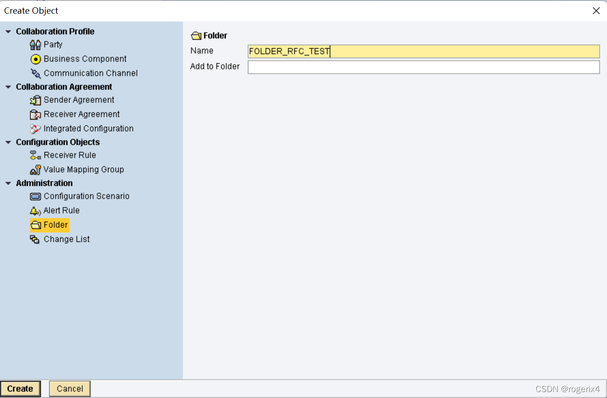Screen dimensions: 607x398
Task: Select the Value Mapping Group icon
Action: pos(35,170)
